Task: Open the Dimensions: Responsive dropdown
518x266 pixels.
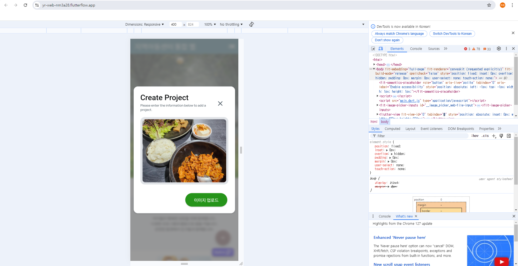Action: (144, 24)
